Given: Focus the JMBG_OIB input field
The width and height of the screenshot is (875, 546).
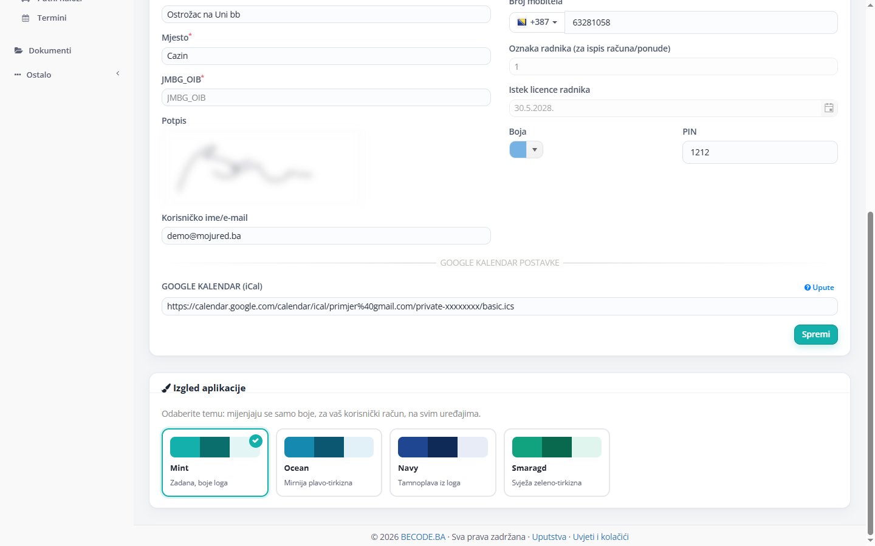Looking at the screenshot, I should (x=326, y=98).
